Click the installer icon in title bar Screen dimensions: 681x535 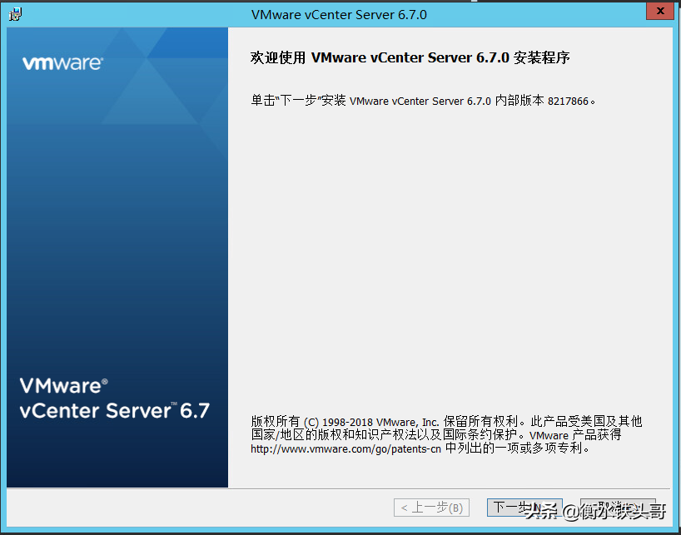click(x=15, y=14)
